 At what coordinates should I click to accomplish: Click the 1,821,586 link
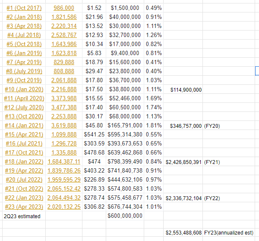pos(64,17)
